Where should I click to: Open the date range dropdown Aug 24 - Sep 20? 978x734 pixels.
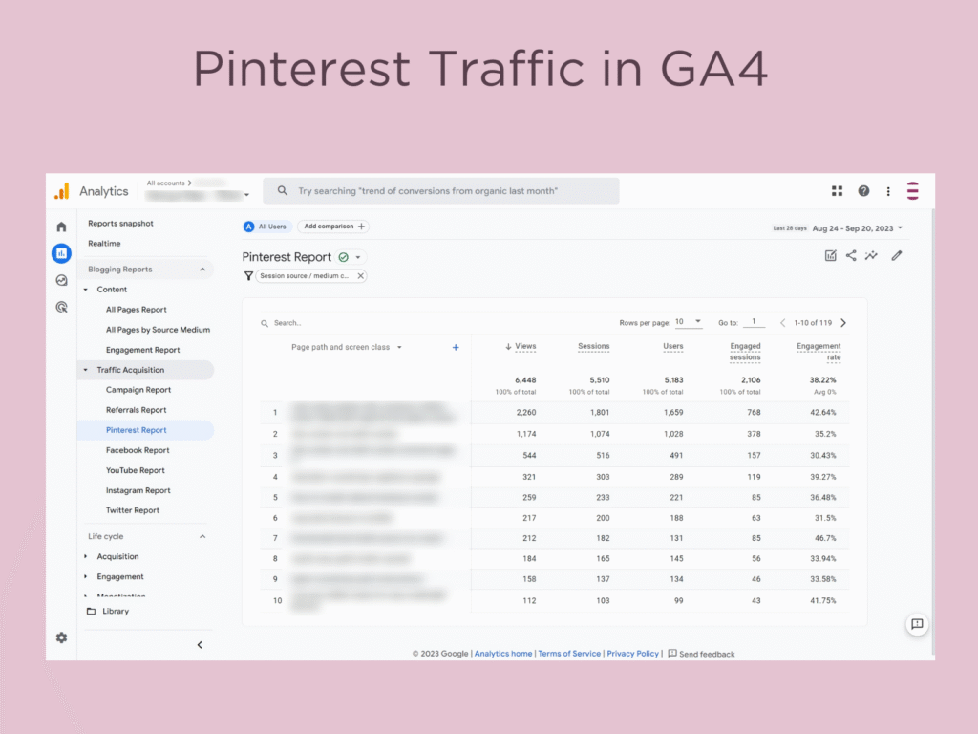[x=857, y=227]
